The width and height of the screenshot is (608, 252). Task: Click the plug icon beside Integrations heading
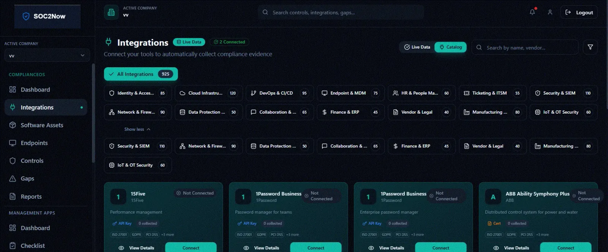click(108, 42)
